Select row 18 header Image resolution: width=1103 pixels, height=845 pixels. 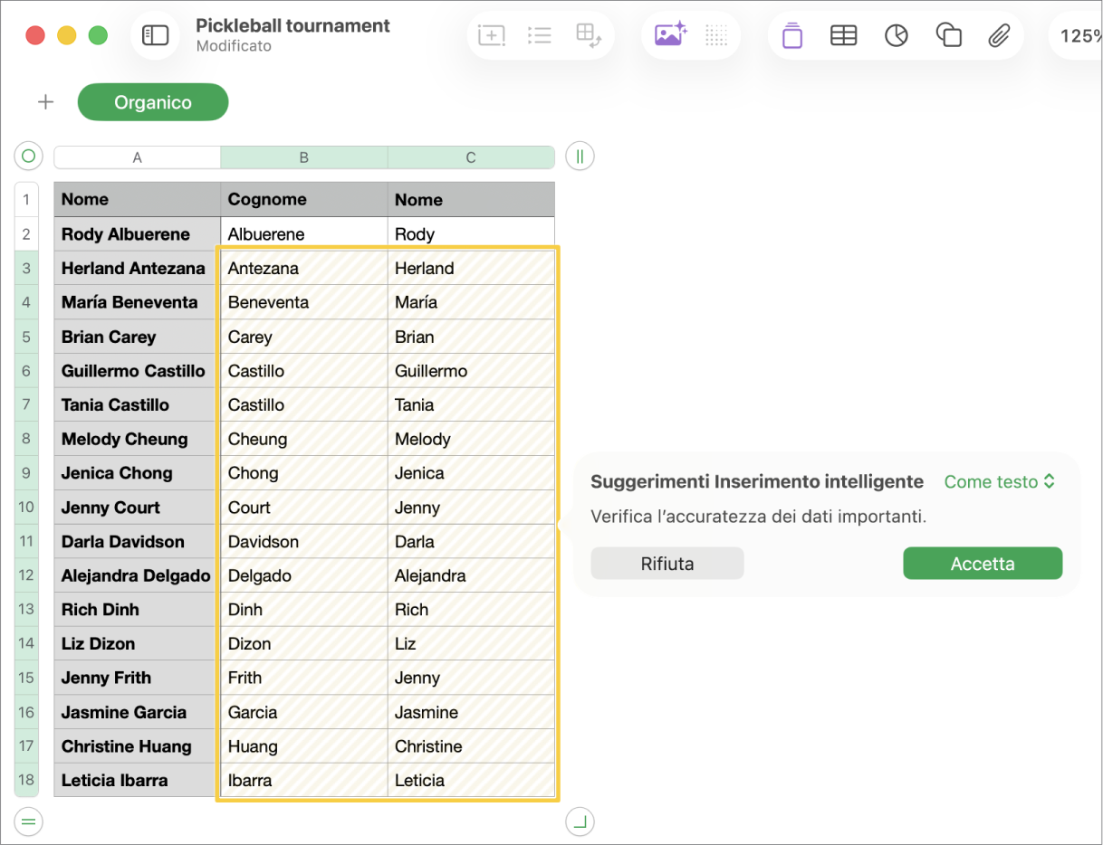(26, 780)
